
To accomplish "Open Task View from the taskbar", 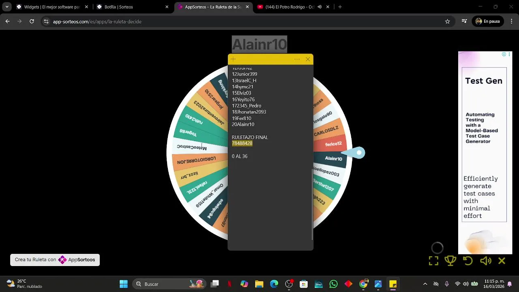I will pos(215,284).
